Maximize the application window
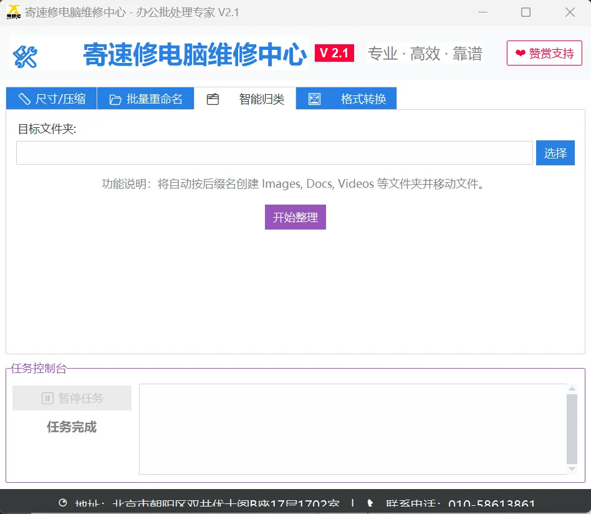The height and width of the screenshot is (514, 591). click(x=526, y=12)
